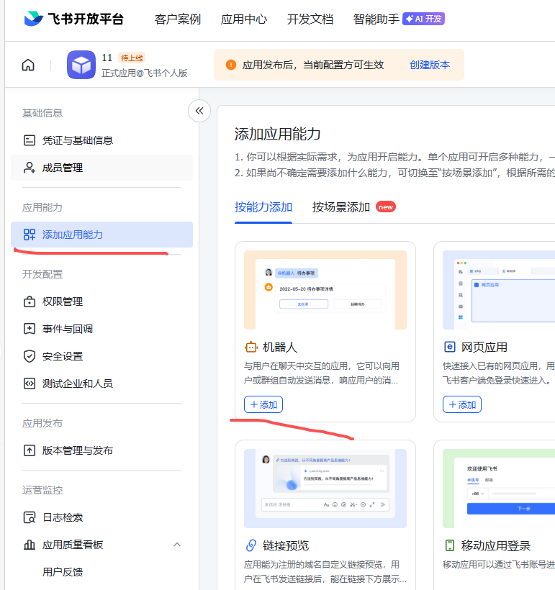Select 添加应用能力 in sidebar
Image resolution: width=555 pixels, height=590 pixels.
[x=101, y=235]
